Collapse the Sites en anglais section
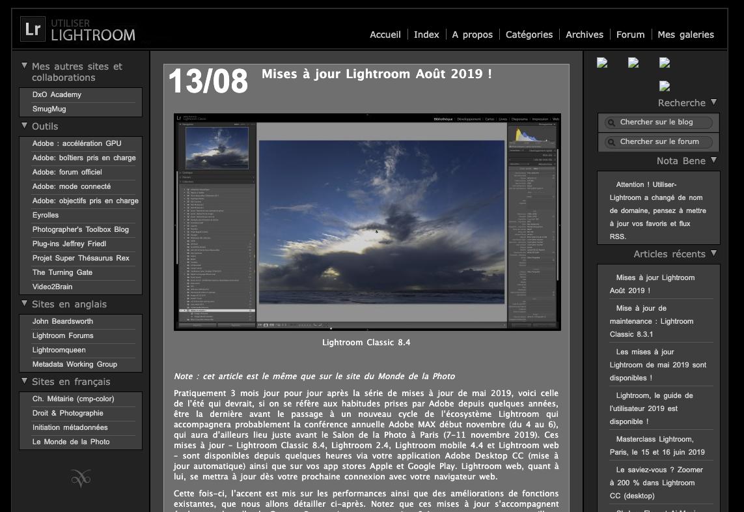The width and height of the screenshot is (744, 512). [24, 304]
